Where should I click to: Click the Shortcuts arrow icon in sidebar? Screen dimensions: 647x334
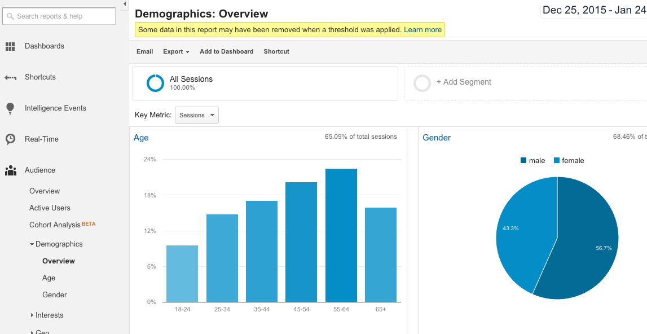tap(10, 77)
